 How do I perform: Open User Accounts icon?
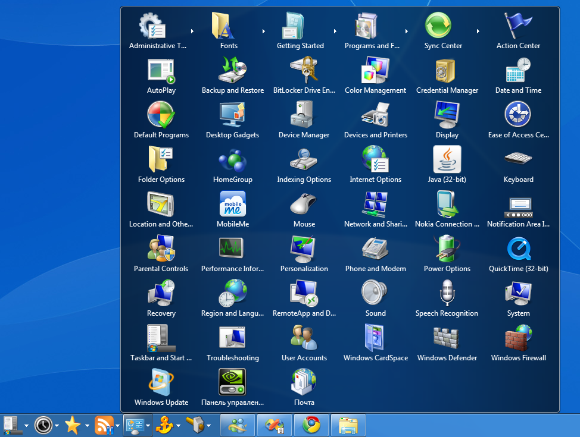pyautogui.click(x=304, y=337)
